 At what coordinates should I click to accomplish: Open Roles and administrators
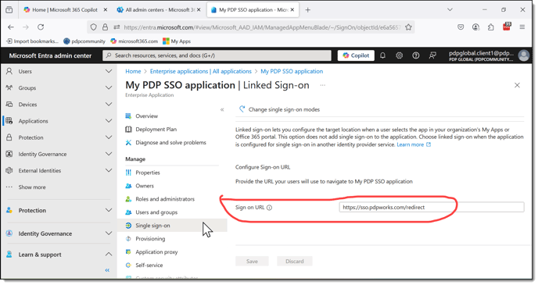[165, 199]
